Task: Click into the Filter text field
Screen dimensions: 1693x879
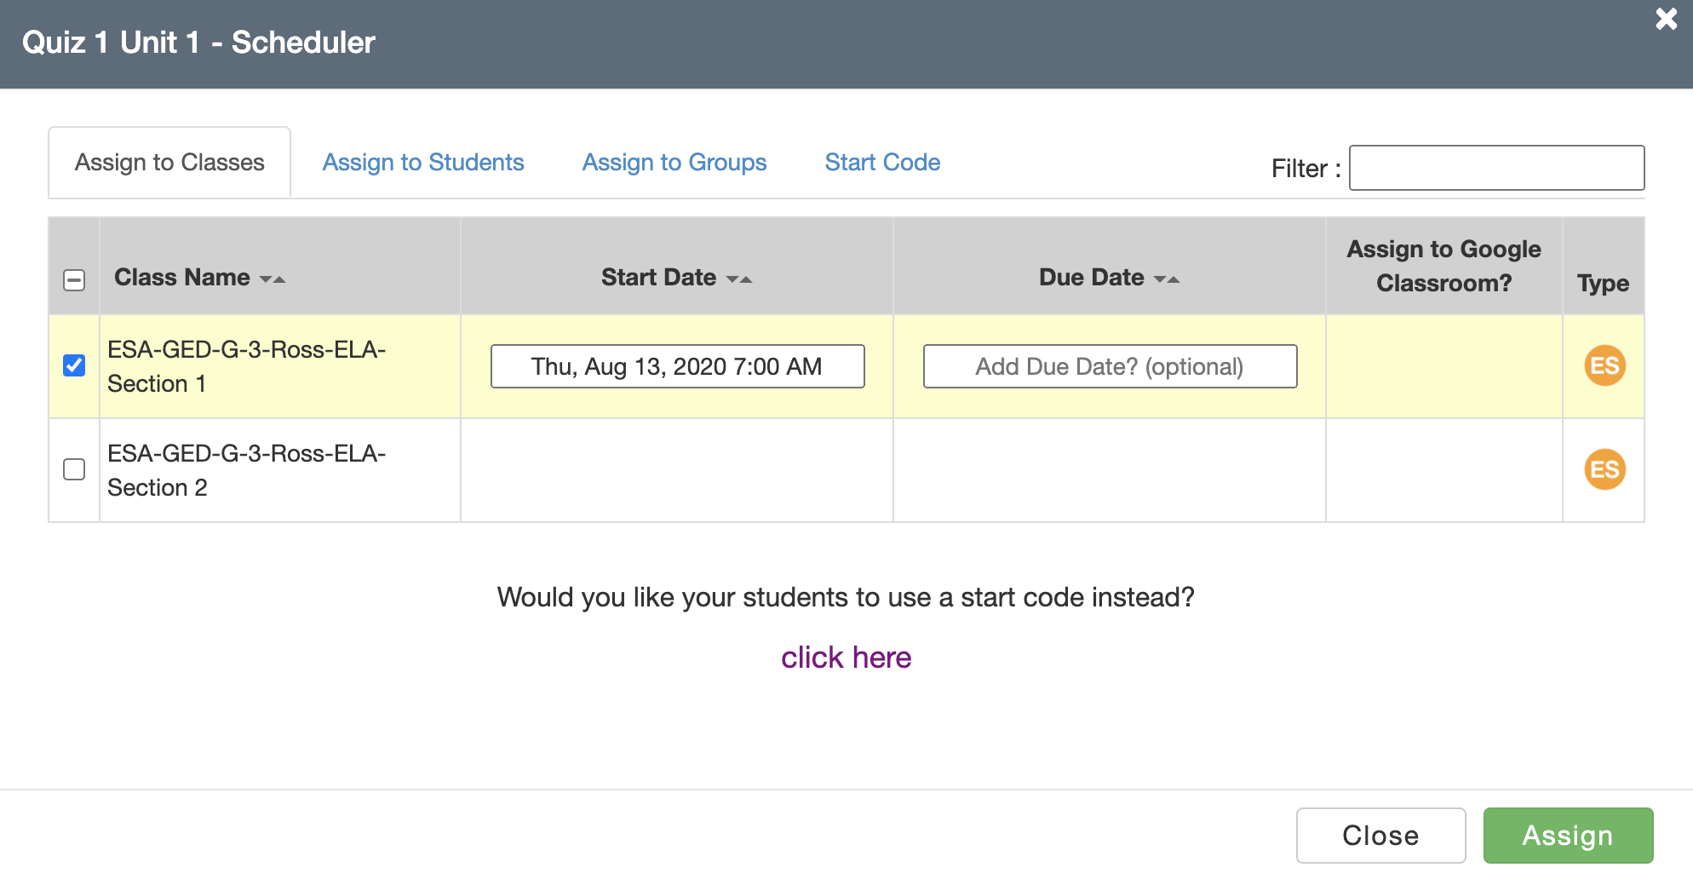Action: [x=1496, y=168]
